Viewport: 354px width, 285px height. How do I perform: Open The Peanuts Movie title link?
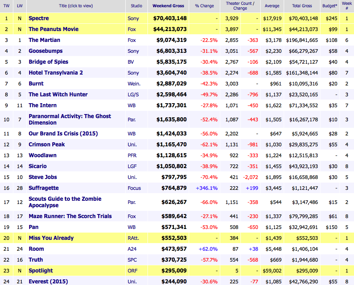coord(53,29)
